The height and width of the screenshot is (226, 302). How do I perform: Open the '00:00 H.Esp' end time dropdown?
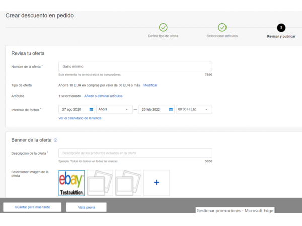click(x=194, y=109)
